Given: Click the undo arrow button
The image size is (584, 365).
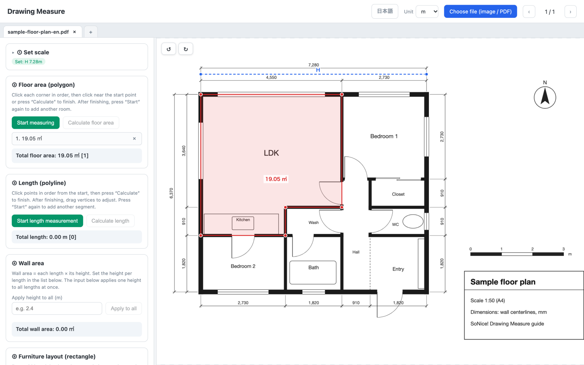Looking at the screenshot, I should pos(169,49).
